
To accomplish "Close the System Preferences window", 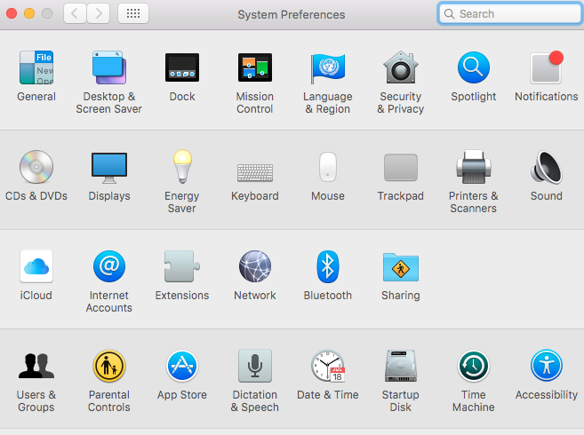I will (12, 14).
